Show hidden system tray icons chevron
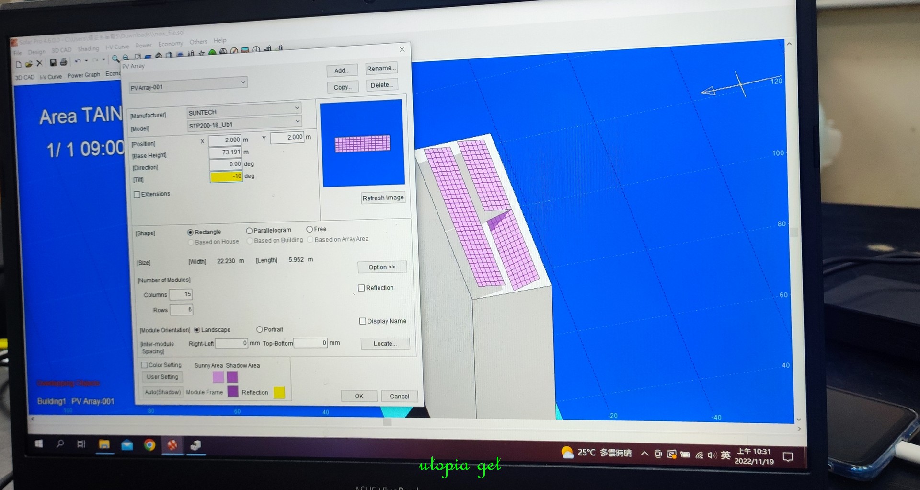 pyautogui.click(x=644, y=454)
